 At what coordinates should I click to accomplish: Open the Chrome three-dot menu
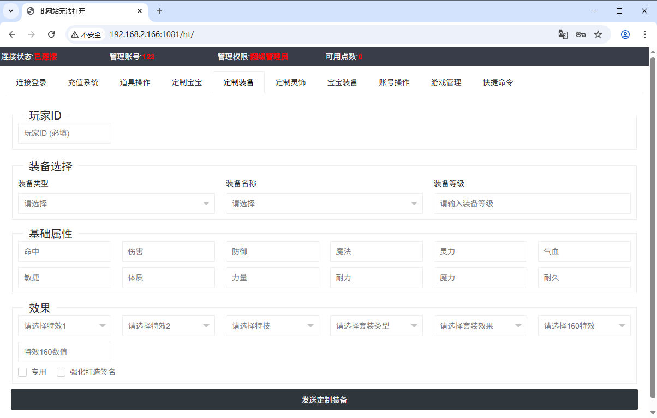pyautogui.click(x=644, y=34)
